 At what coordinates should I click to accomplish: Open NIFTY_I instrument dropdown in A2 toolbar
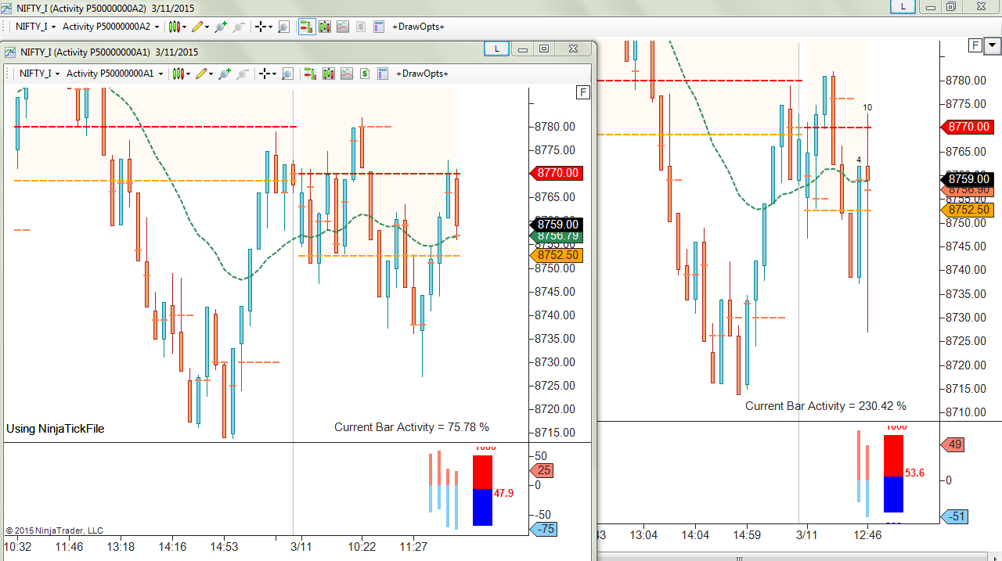click(35, 27)
